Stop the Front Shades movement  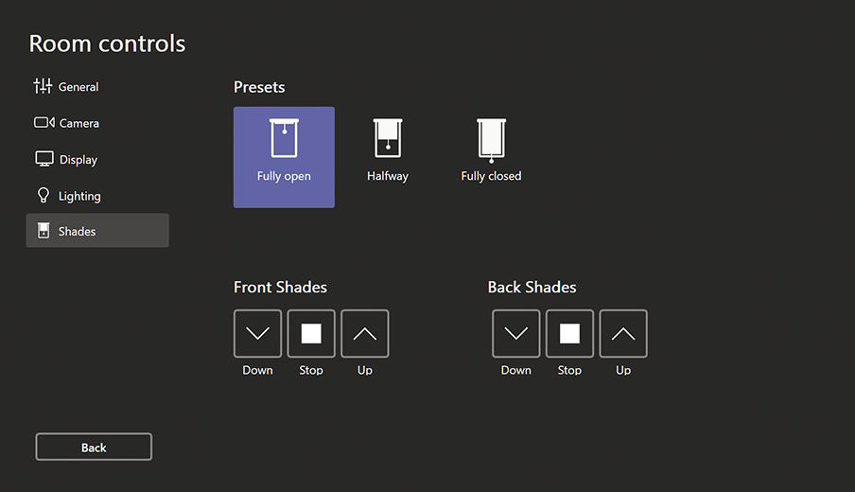(x=311, y=334)
